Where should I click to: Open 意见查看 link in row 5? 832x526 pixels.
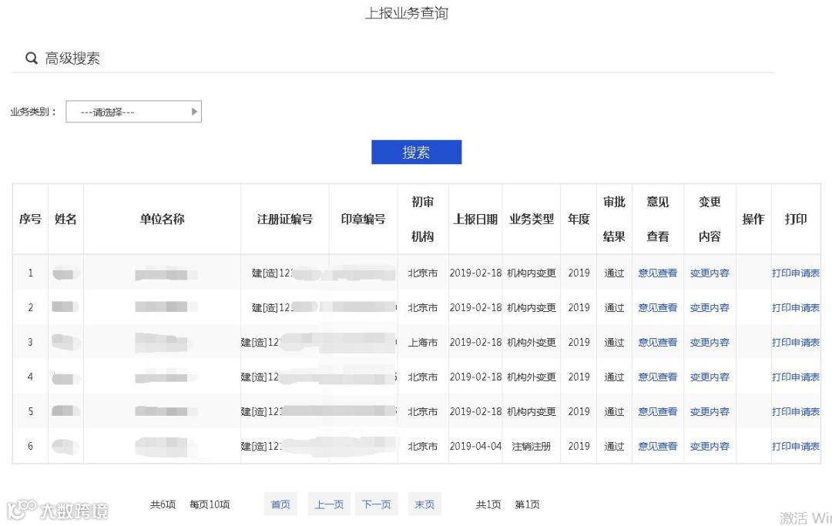(657, 411)
